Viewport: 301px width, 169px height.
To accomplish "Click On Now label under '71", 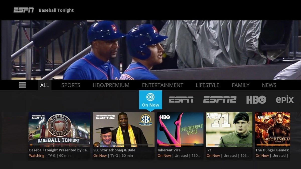I will (213, 155).
